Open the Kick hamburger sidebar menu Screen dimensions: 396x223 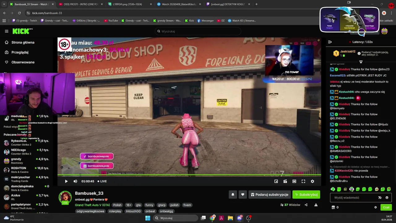pos(6,31)
